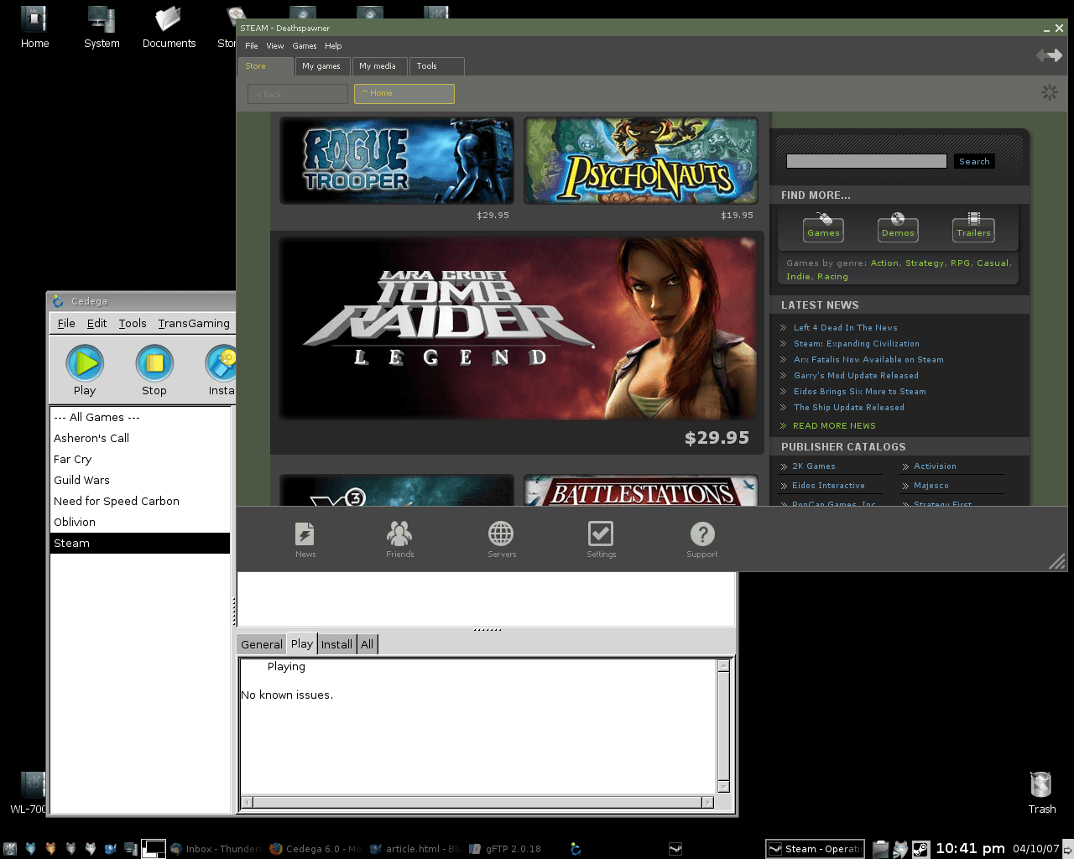Open the Psychonauts game banner

(x=641, y=160)
